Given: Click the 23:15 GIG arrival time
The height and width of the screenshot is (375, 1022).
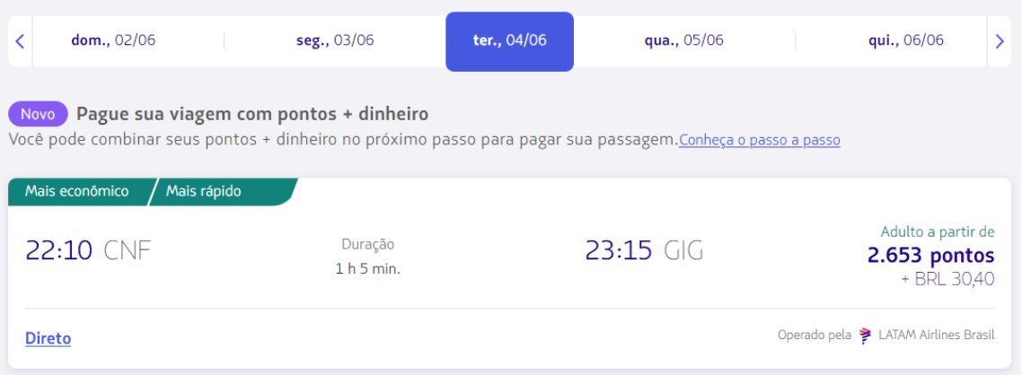Looking at the screenshot, I should tap(644, 250).
